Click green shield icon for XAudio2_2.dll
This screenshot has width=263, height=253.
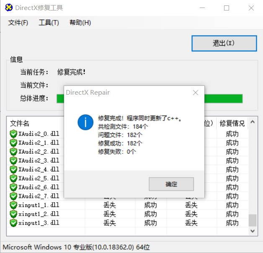tap(13, 152)
